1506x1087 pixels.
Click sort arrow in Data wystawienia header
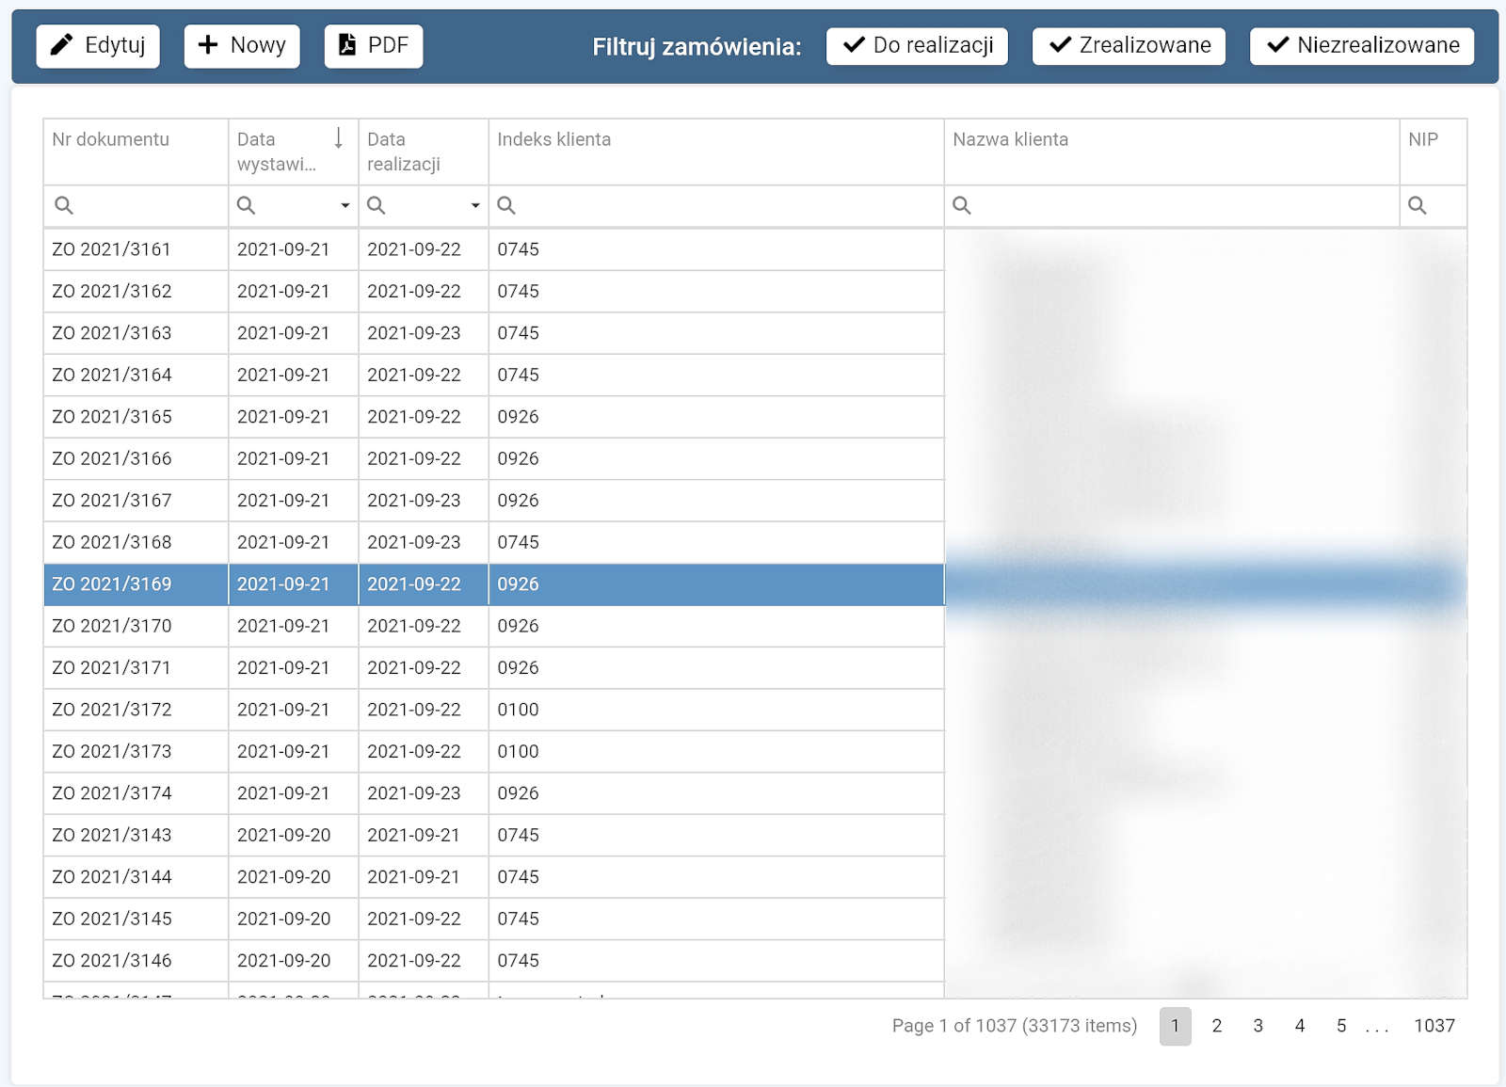(x=339, y=139)
